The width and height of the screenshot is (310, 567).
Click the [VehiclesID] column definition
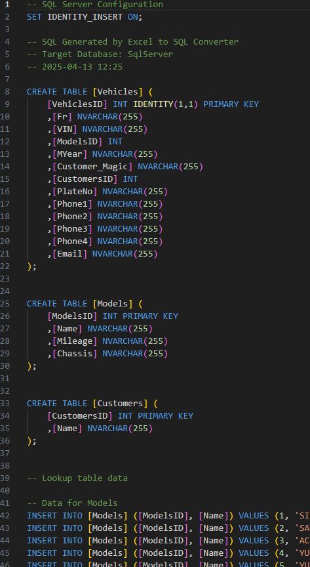click(x=77, y=104)
